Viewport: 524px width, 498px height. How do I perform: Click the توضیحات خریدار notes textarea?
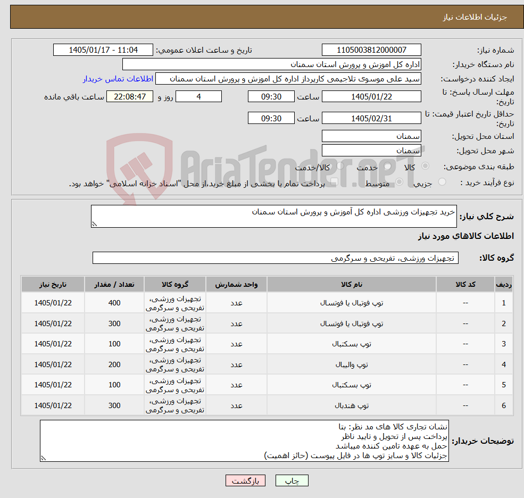click(244, 441)
